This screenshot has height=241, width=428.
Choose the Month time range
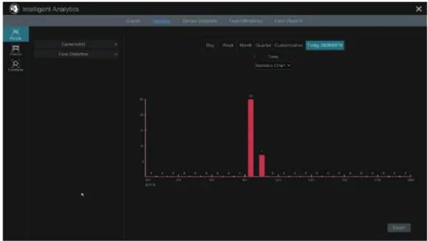[x=246, y=45]
